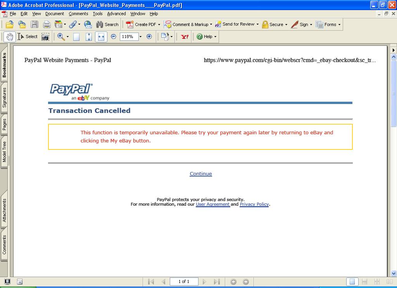Click the 118% zoom percentage field
The width and height of the screenshot is (397, 288).
(129, 37)
